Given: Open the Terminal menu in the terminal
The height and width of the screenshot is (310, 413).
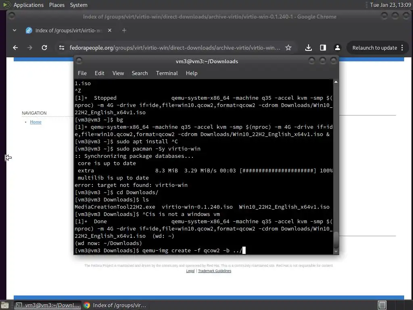Looking at the screenshot, I should coord(167,73).
